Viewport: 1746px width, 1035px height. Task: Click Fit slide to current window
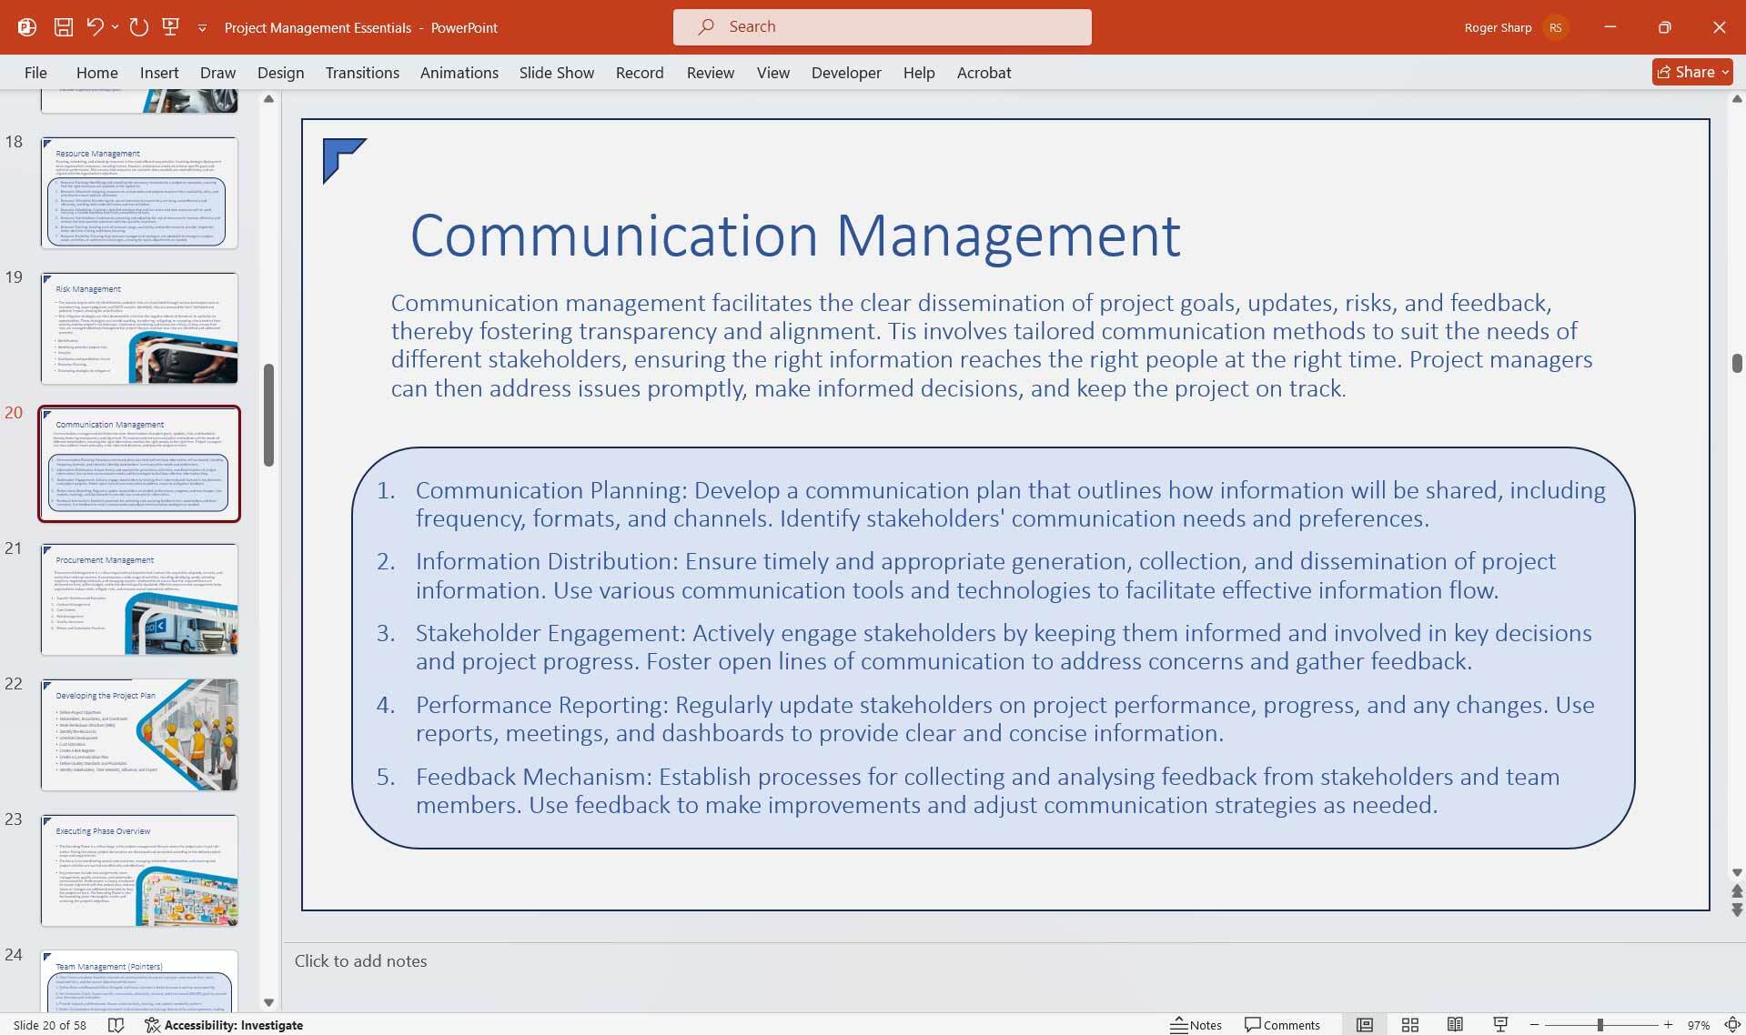coord(1730,1024)
